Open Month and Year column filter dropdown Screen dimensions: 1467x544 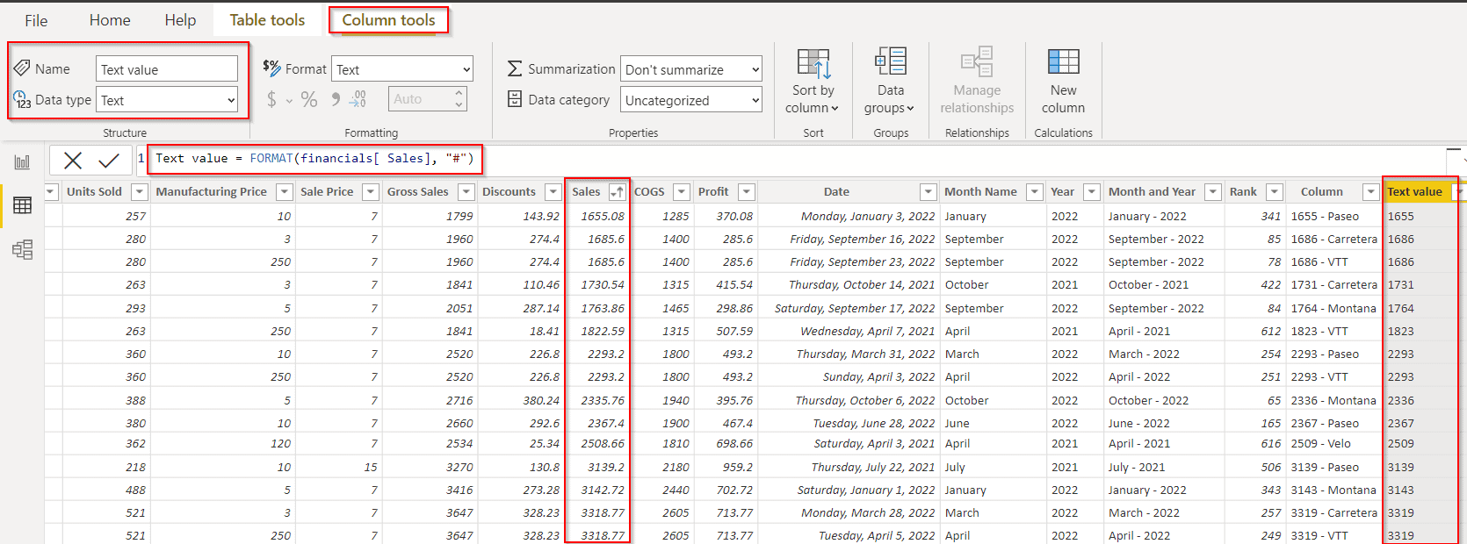(x=1212, y=191)
